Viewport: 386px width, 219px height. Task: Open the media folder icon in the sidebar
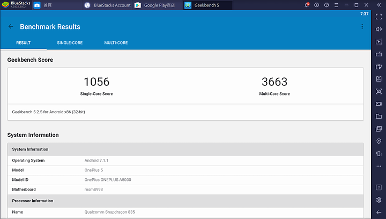378,116
